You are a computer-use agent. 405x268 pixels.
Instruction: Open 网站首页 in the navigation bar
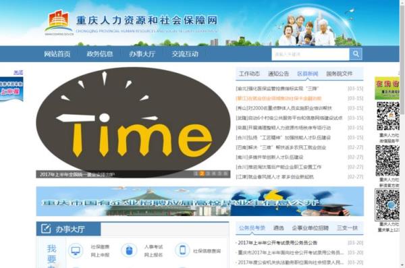click(57, 54)
